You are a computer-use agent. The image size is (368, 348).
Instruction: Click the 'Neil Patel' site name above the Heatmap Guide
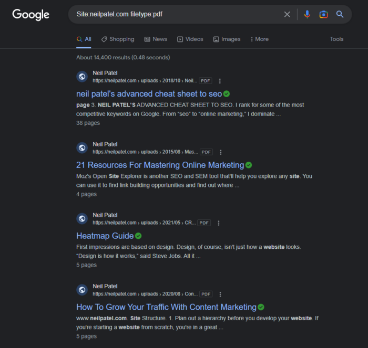pos(105,215)
